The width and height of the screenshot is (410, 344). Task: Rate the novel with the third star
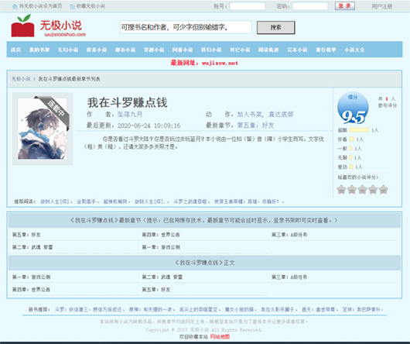point(362,189)
